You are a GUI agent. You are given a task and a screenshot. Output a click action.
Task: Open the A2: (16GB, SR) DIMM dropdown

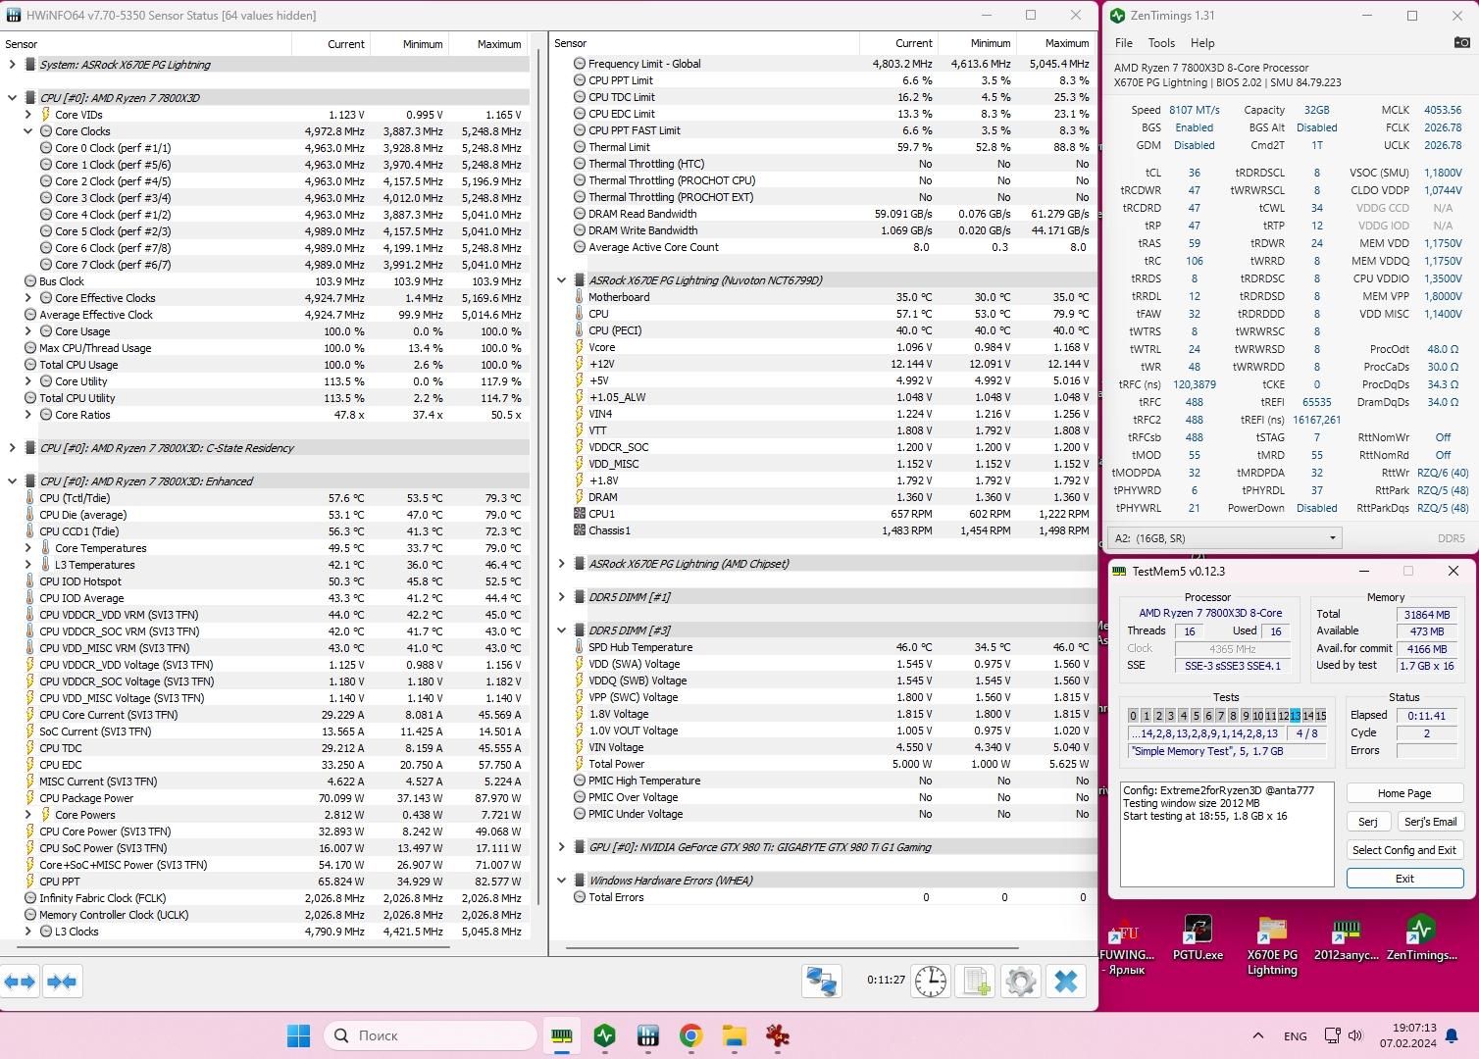(x=1225, y=538)
